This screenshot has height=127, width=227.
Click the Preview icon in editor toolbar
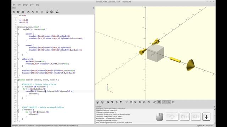tap(47, 12)
